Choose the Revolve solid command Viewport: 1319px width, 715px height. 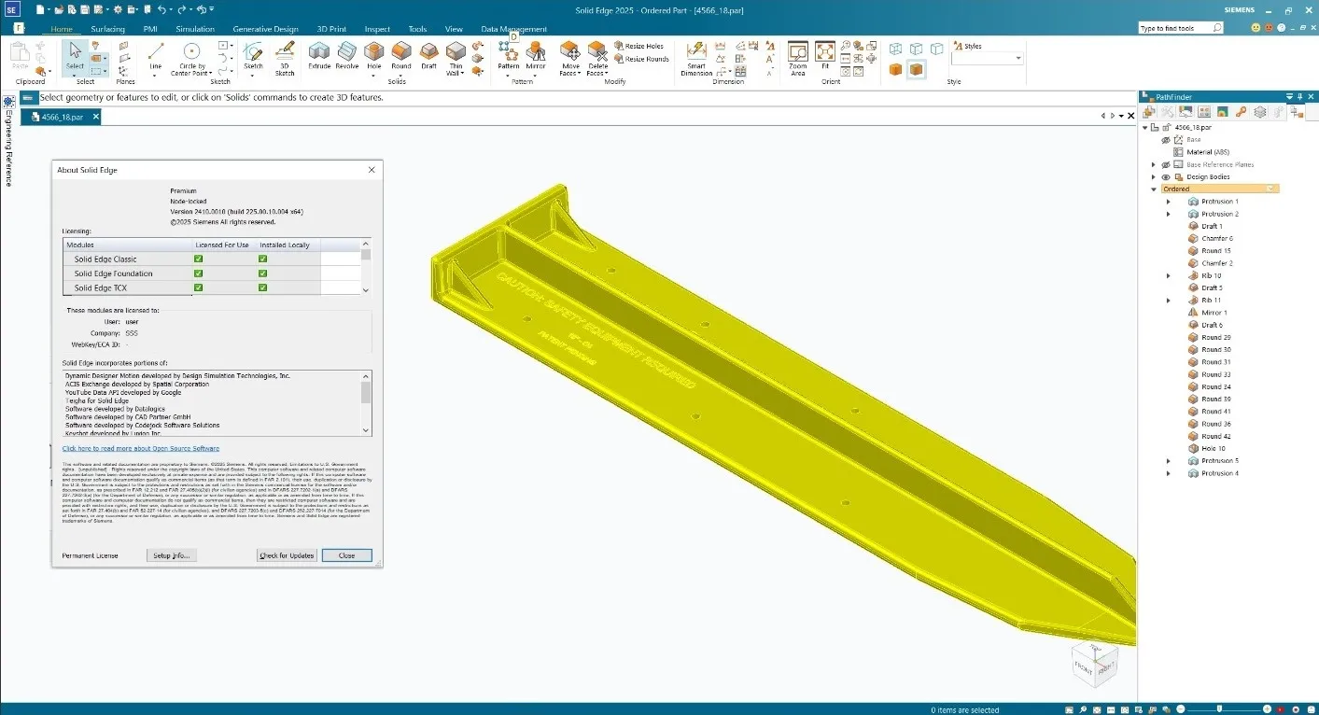tap(347, 56)
